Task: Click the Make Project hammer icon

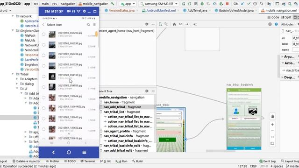Action: [113, 4]
